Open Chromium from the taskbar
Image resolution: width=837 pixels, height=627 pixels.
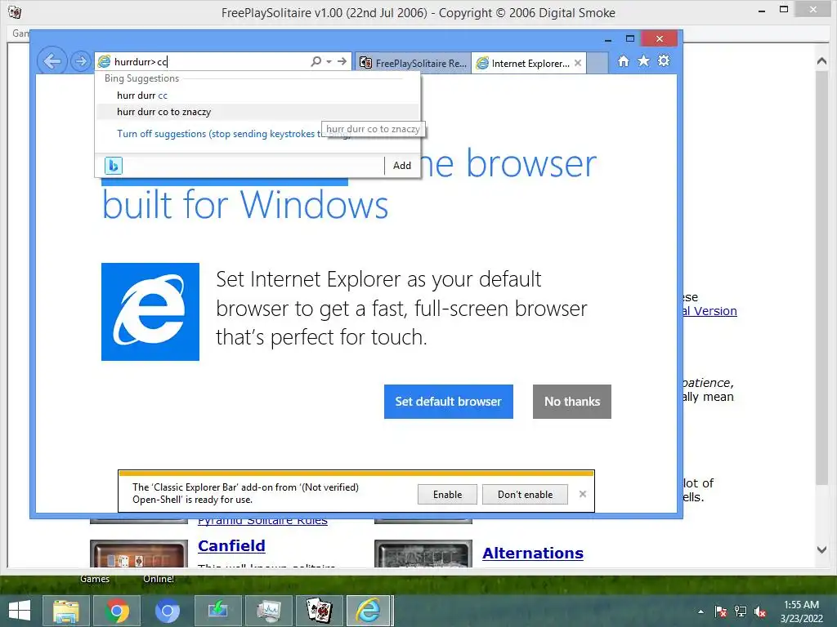(x=167, y=611)
